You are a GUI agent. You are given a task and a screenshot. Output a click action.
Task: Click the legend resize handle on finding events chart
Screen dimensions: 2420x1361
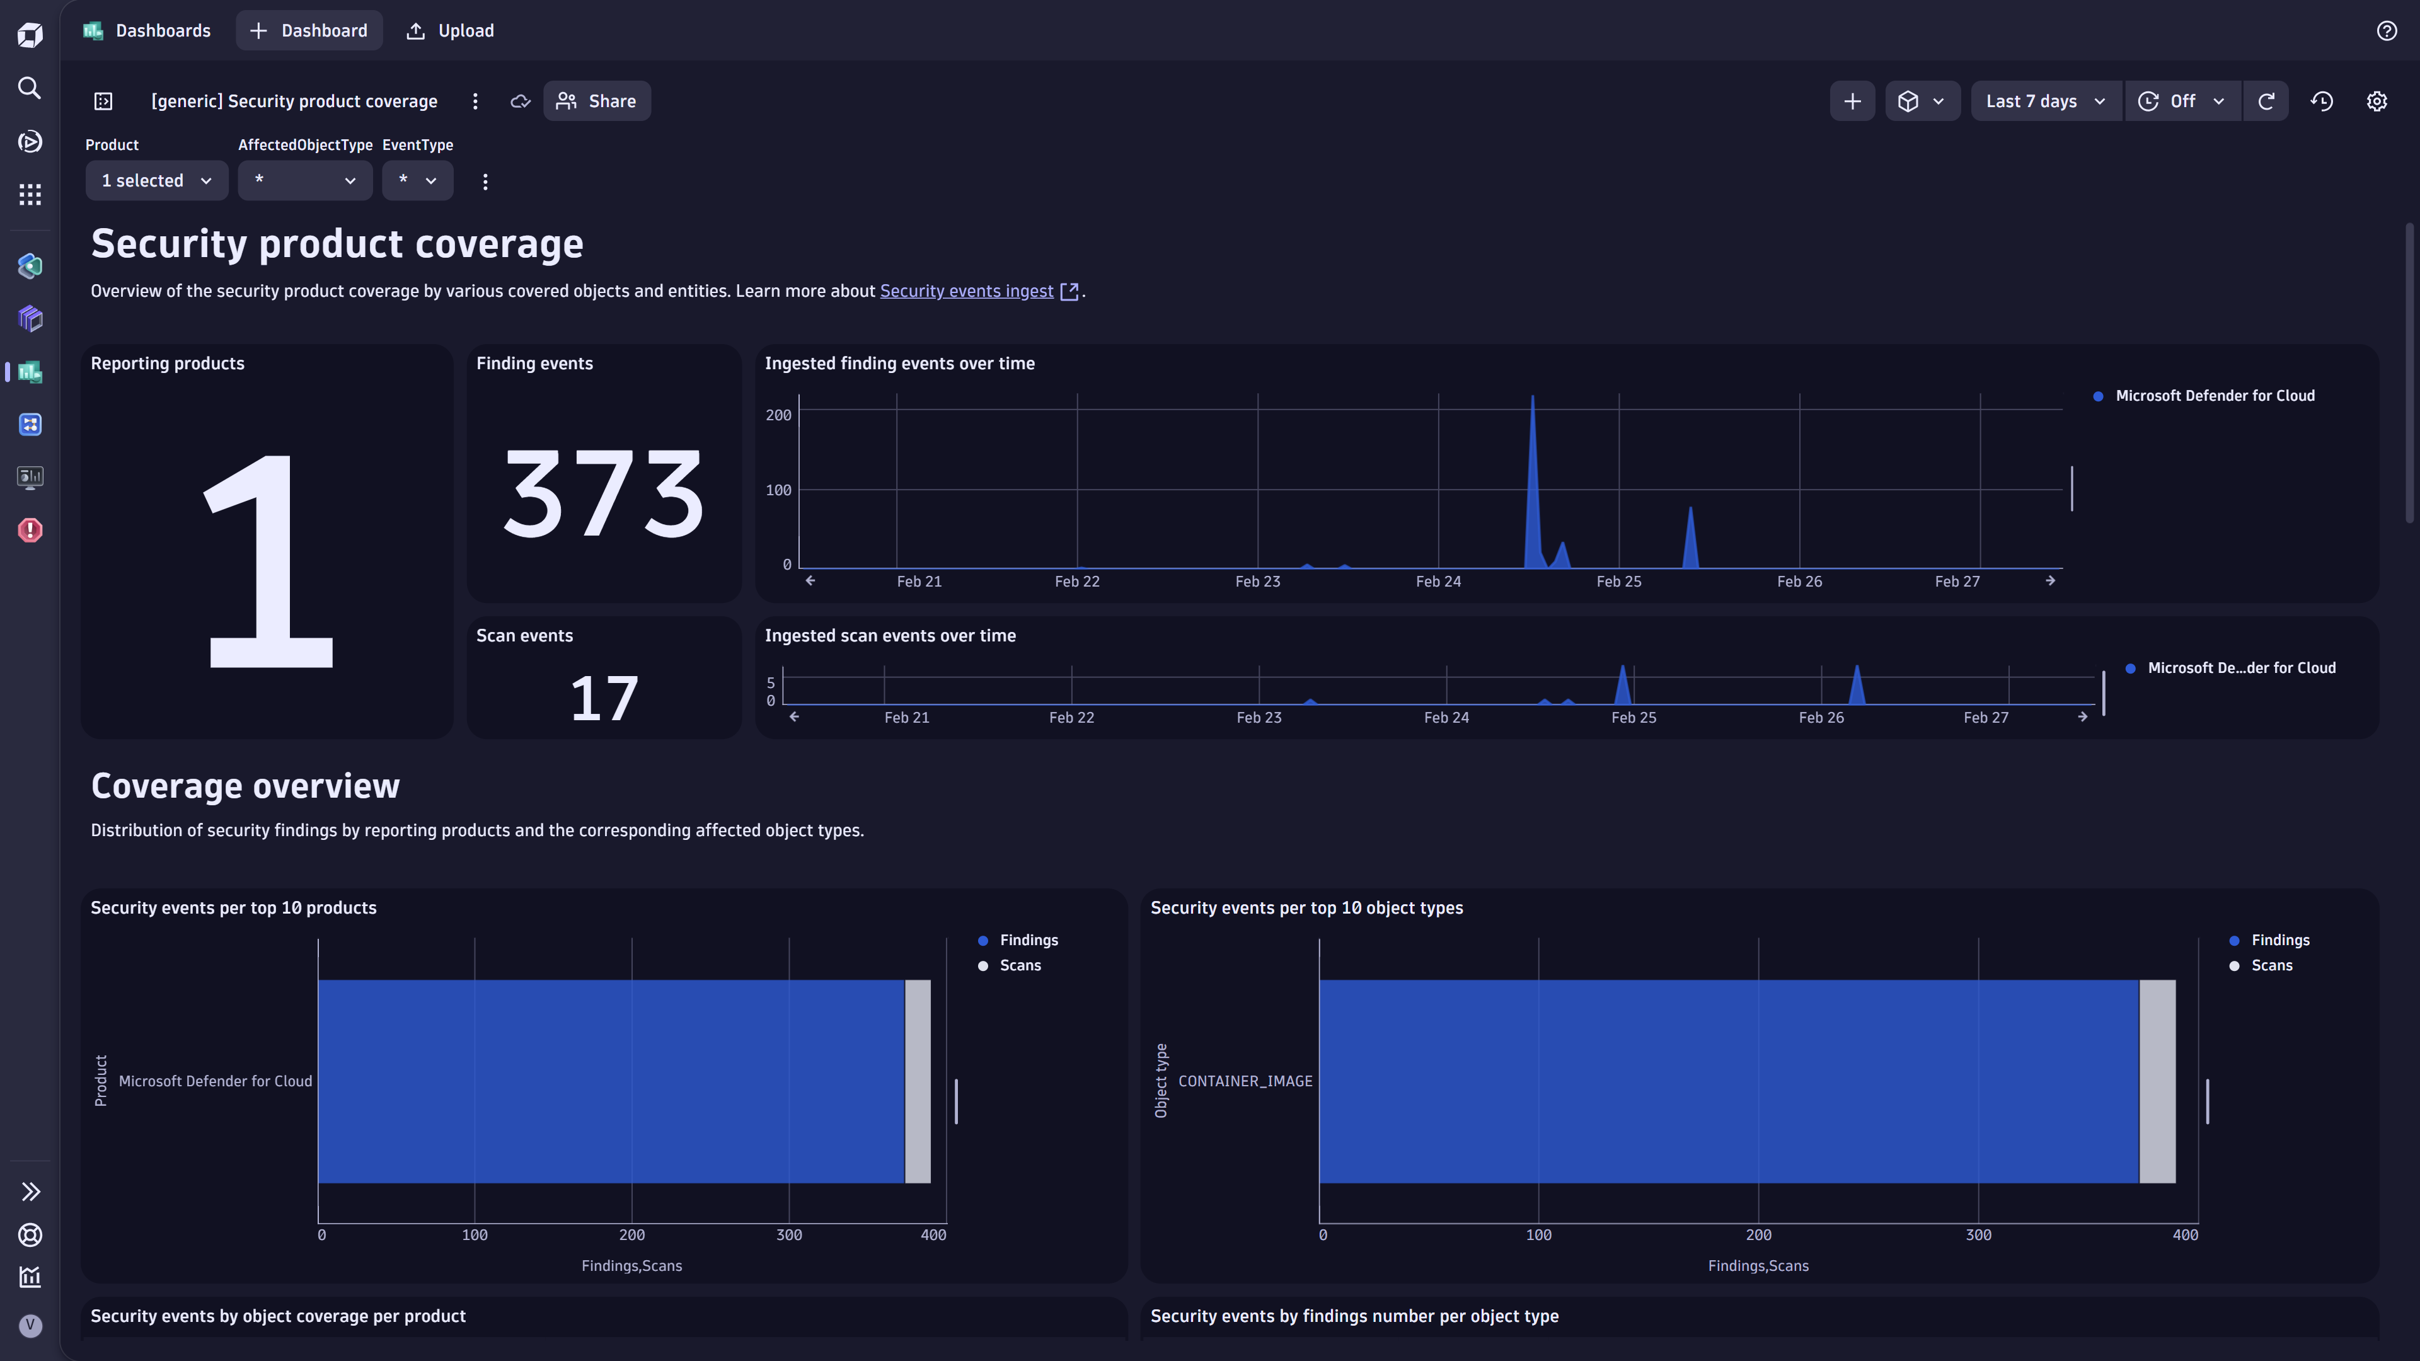[x=2071, y=490]
